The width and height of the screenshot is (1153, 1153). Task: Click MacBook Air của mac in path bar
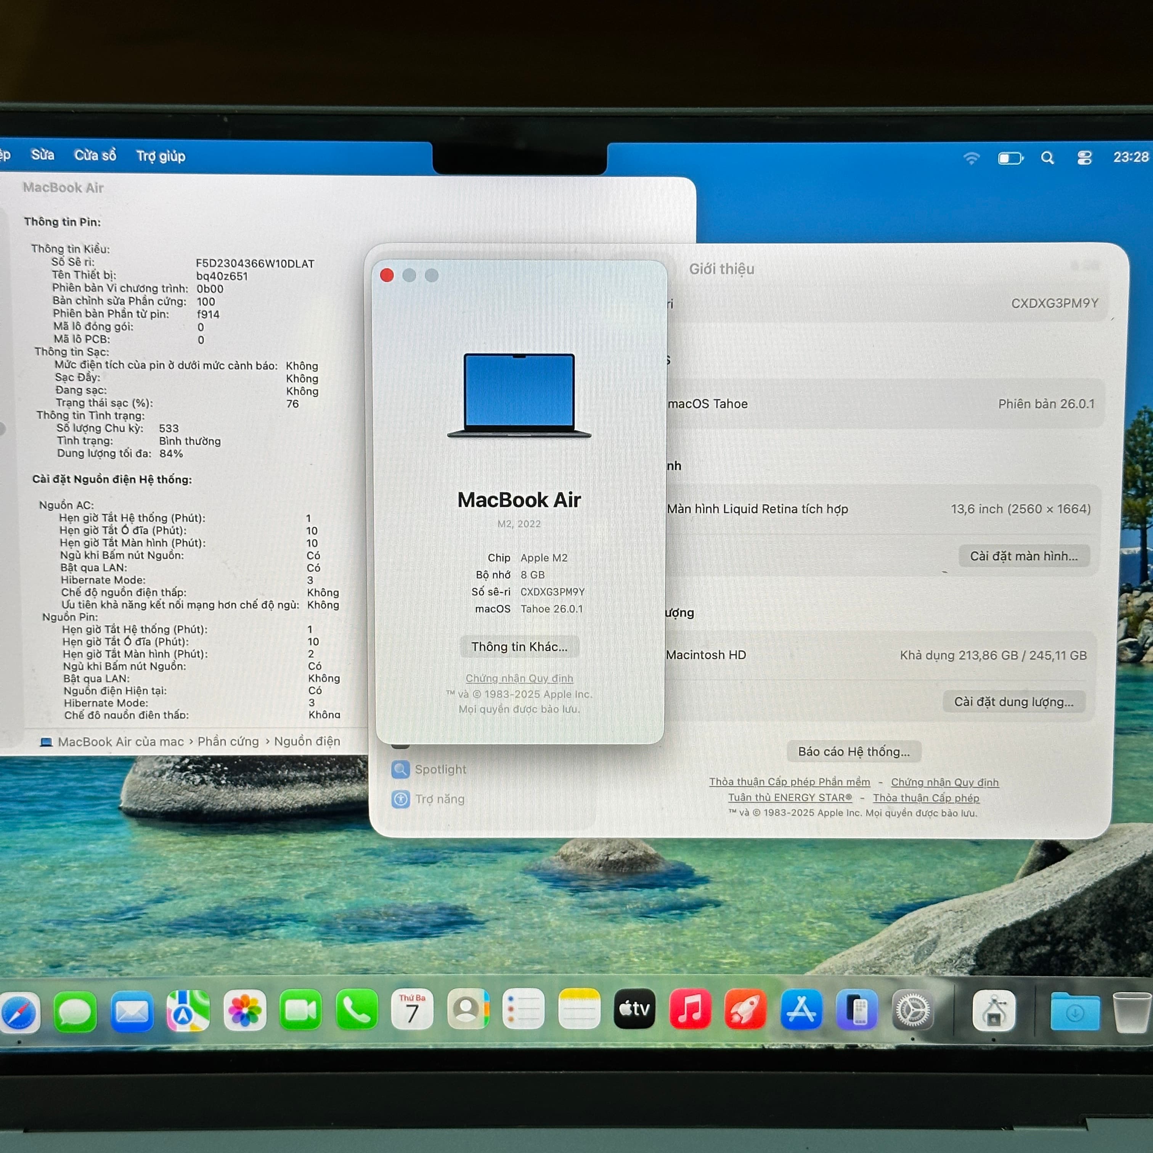[112, 742]
